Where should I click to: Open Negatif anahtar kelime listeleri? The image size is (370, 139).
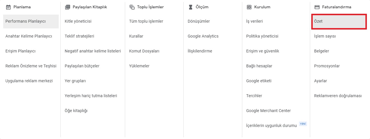[x=92, y=51]
